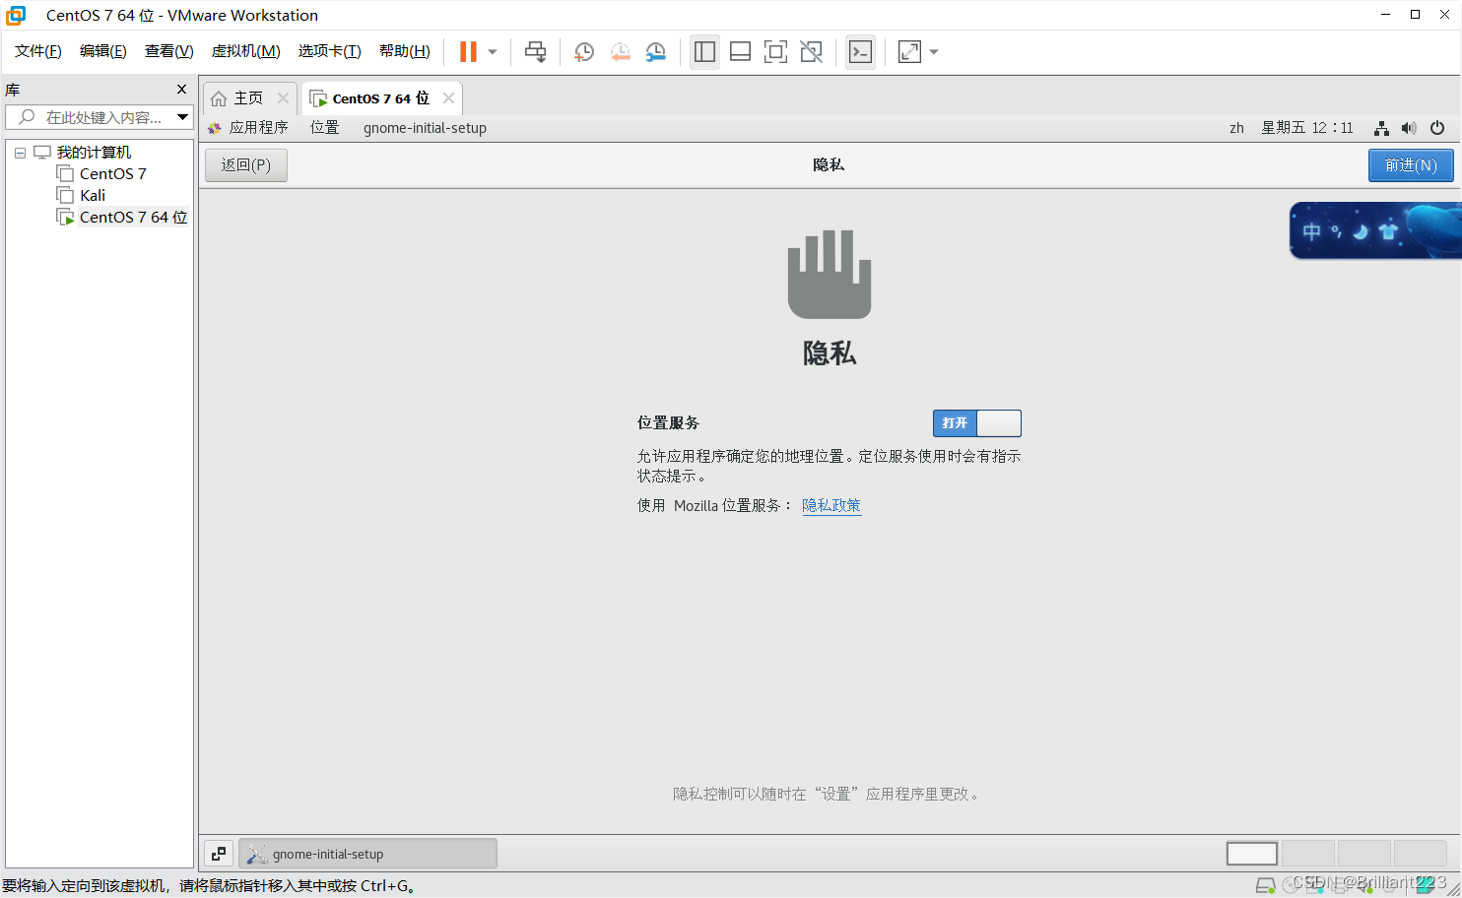Switch to the first workspace
The width and height of the screenshot is (1462, 898).
1252,854
